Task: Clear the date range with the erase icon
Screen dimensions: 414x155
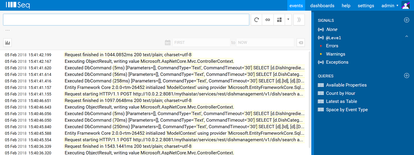Action: (x=301, y=42)
